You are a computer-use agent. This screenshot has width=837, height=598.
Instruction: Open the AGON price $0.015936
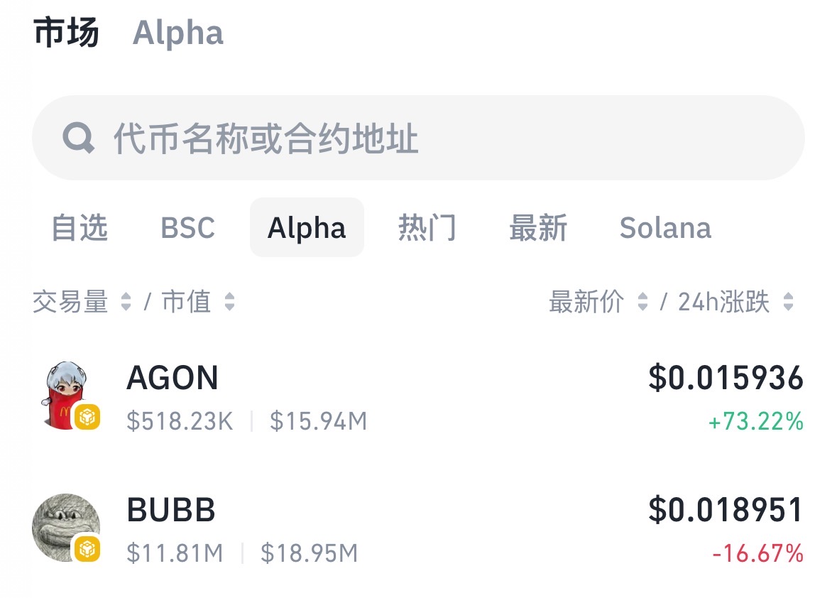[x=726, y=378]
